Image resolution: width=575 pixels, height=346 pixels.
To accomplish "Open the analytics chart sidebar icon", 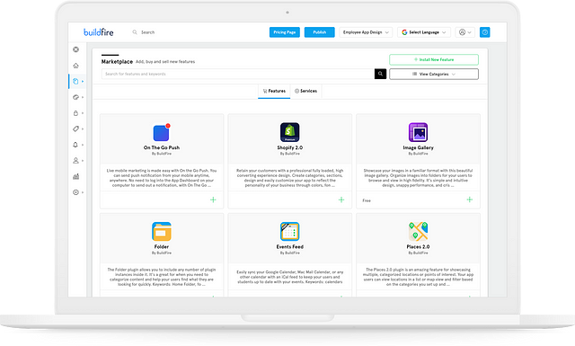I will point(75,176).
